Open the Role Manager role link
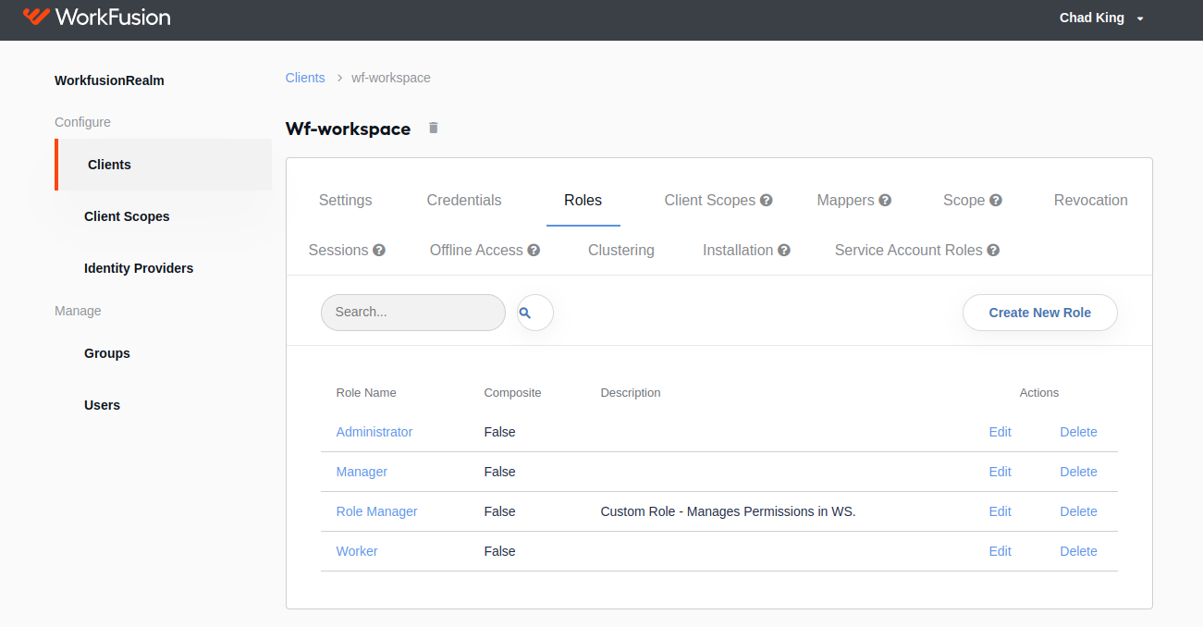 point(377,511)
